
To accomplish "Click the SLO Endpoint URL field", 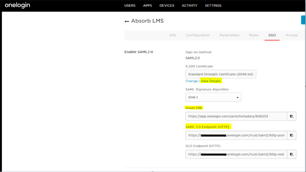I will pos(236,154).
